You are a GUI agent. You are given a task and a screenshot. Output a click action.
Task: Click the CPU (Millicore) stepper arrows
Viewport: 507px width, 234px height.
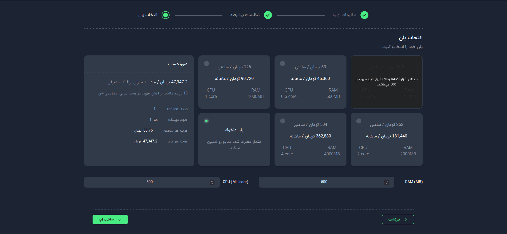212,182
